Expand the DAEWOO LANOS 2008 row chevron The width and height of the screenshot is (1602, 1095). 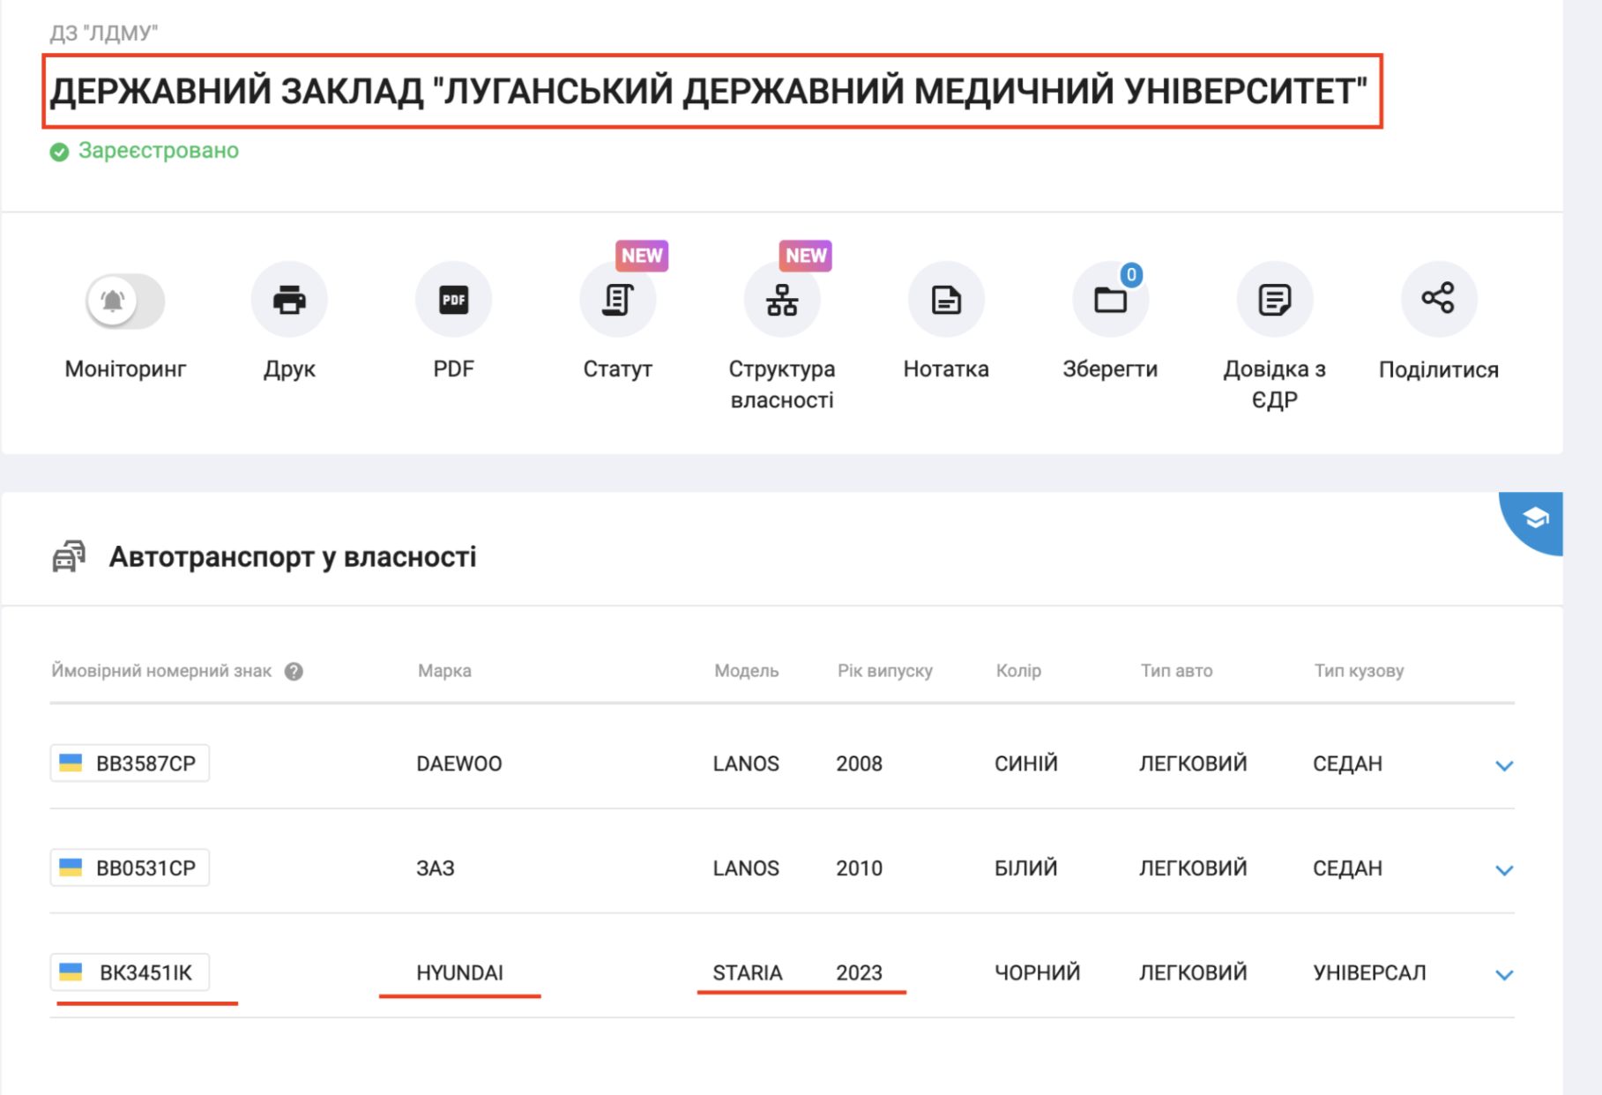pyautogui.click(x=1504, y=765)
